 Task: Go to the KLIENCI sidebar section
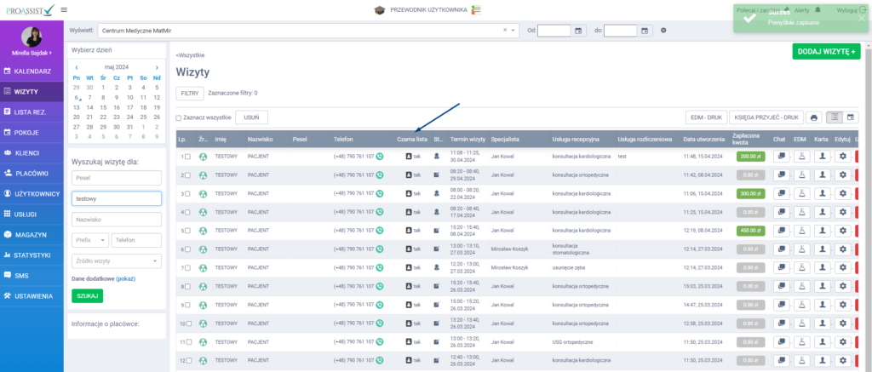[x=32, y=153]
